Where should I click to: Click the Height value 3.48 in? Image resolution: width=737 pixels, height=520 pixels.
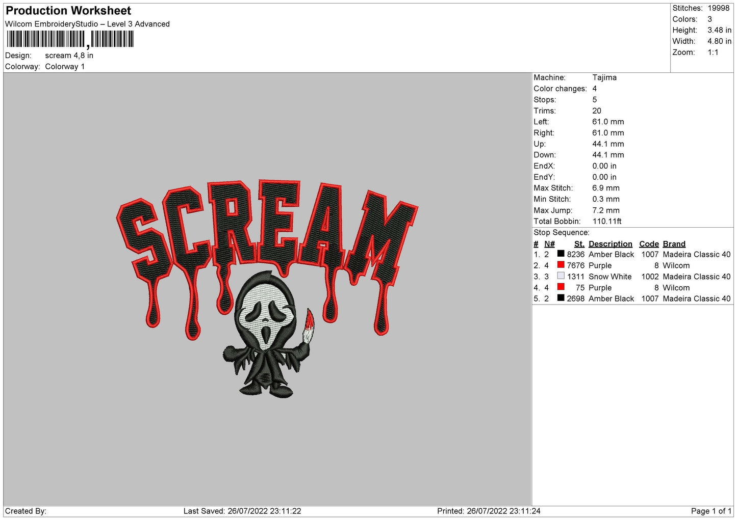click(719, 30)
